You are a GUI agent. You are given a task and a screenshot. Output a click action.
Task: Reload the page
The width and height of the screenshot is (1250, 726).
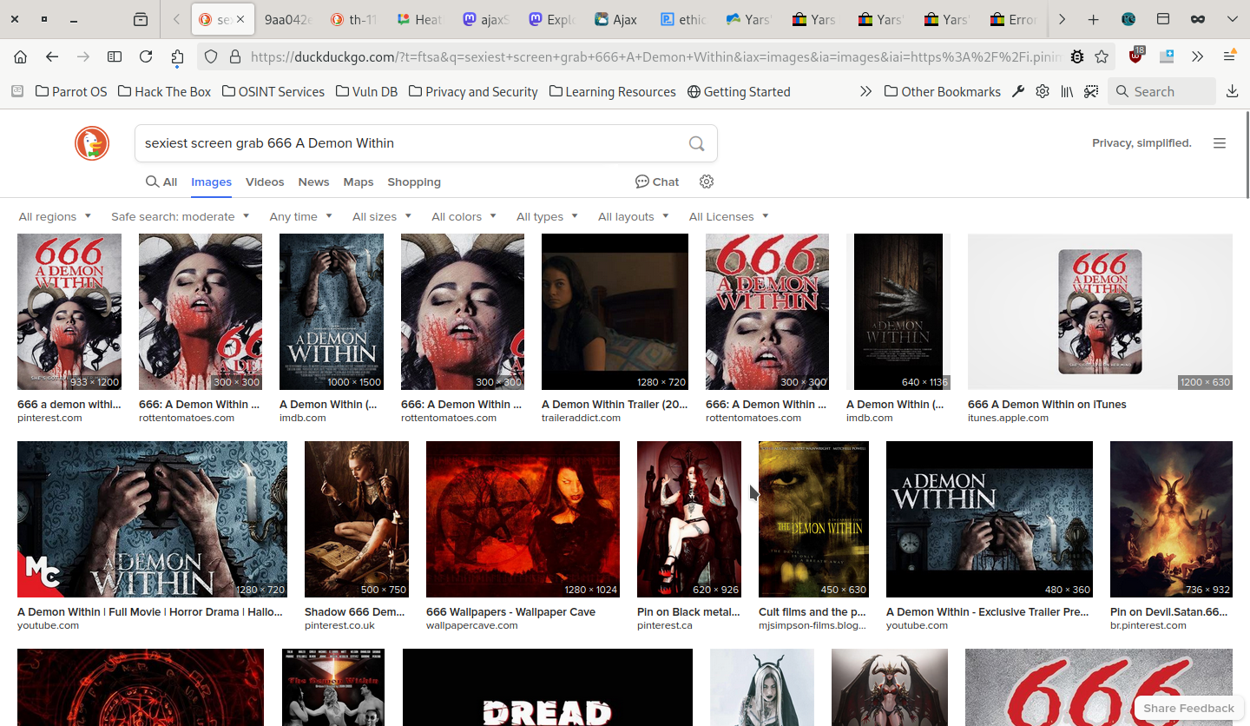[146, 56]
